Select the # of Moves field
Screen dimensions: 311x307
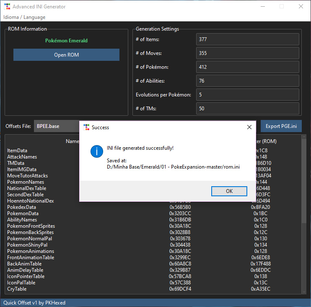click(247, 53)
